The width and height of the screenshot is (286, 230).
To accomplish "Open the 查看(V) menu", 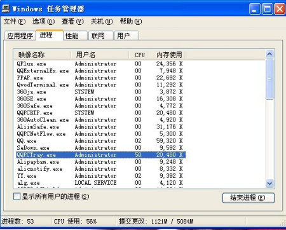I will (72, 22).
